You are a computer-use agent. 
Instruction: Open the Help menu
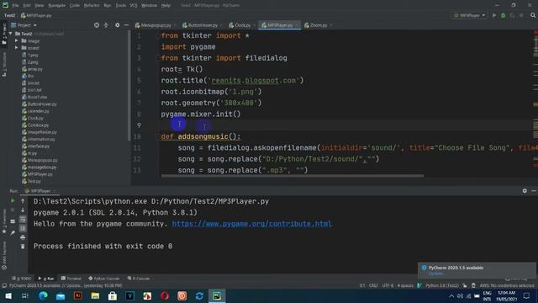[166, 6]
